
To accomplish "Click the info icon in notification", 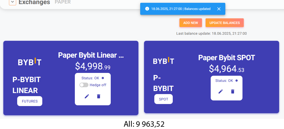I will click(x=147, y=9).
